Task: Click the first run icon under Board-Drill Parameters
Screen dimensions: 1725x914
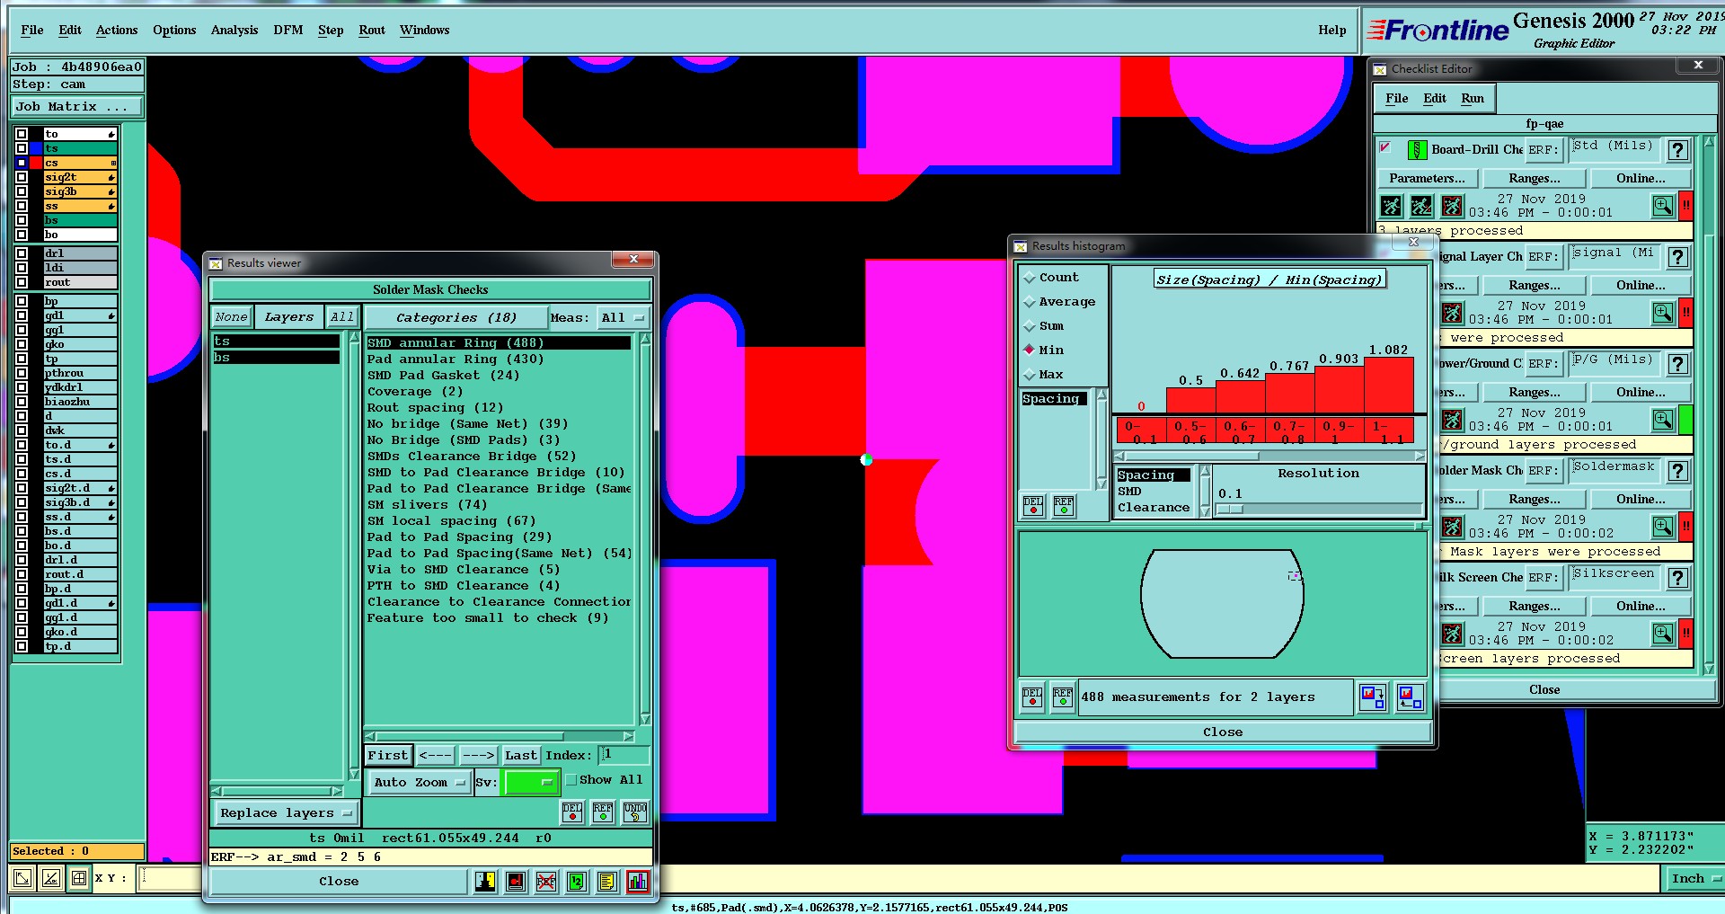Action: coord(1391,206)
